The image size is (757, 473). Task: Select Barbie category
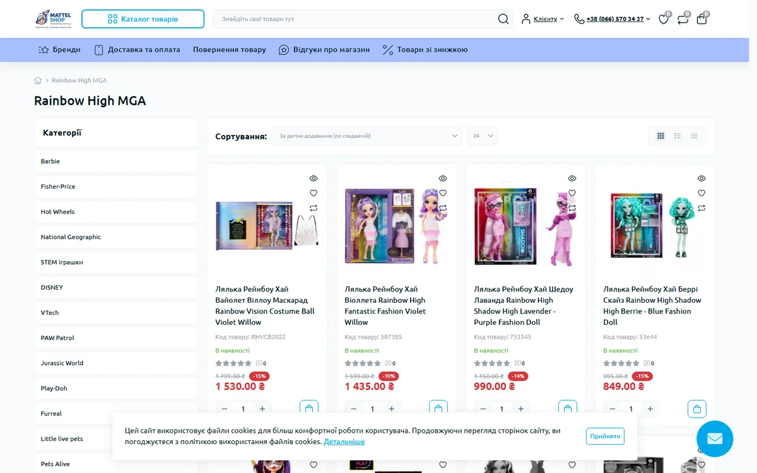(116, 161)
